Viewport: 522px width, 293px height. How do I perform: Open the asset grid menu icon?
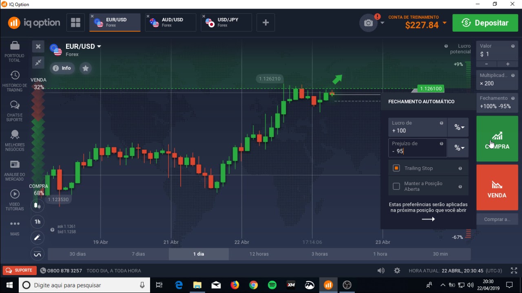pyautogui.click(x=75, y=22)
